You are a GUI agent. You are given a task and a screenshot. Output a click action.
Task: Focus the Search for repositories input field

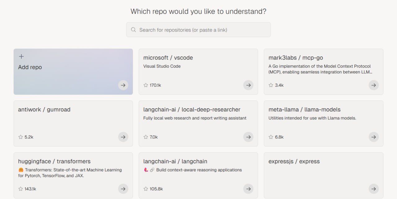click(x=202, y=30)
